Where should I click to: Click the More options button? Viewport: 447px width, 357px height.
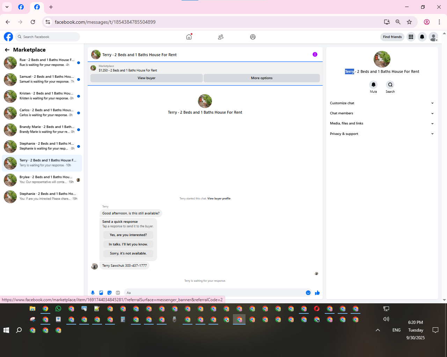click(262, 78)
